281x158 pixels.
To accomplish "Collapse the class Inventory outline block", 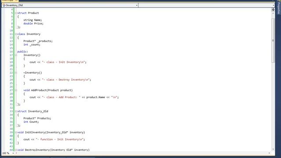I will click(16, 34).
